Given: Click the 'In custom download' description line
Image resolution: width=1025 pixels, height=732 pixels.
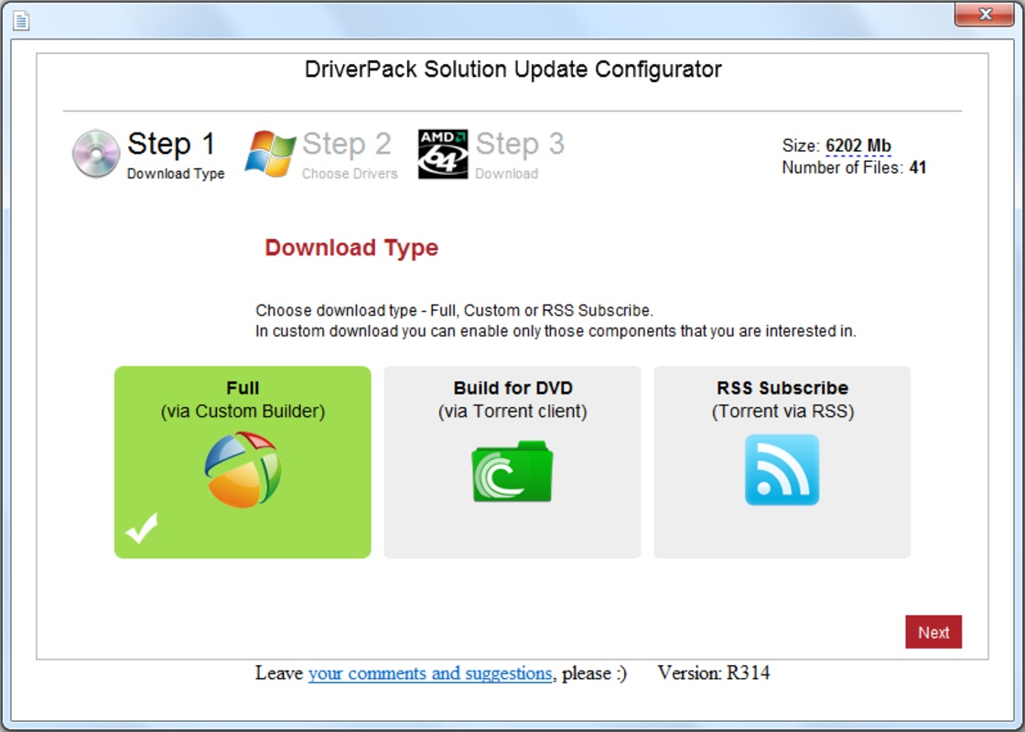Looking at the screenshot, I should [556, 331].
